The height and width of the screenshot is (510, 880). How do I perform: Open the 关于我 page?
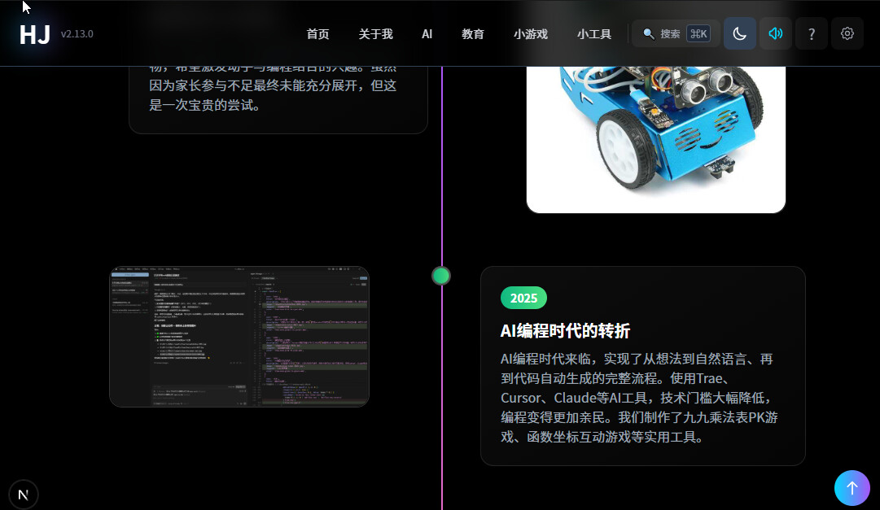(375, 34)
